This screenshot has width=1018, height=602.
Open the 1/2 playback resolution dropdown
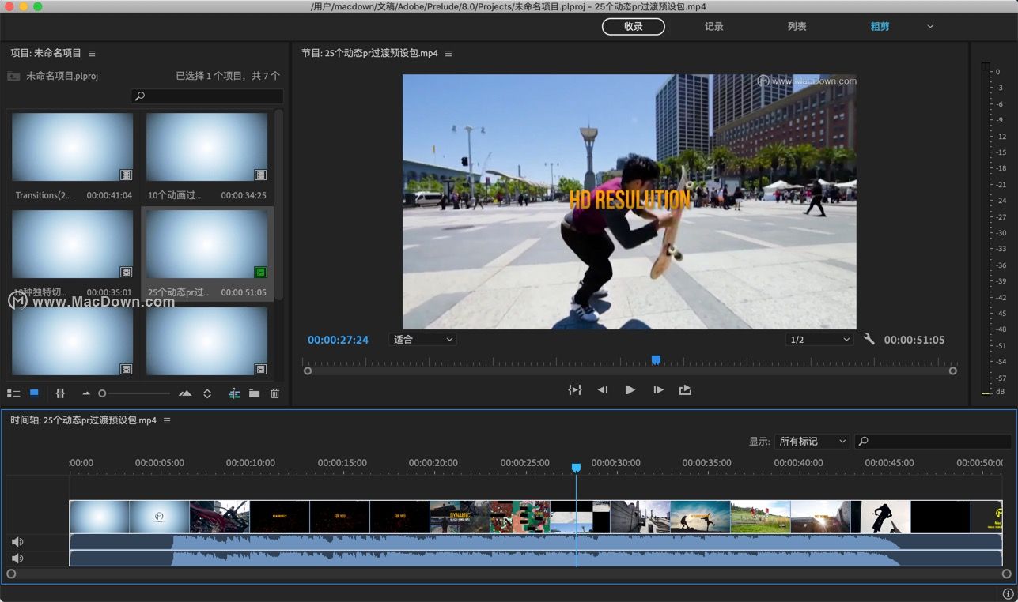click(819, 340)
